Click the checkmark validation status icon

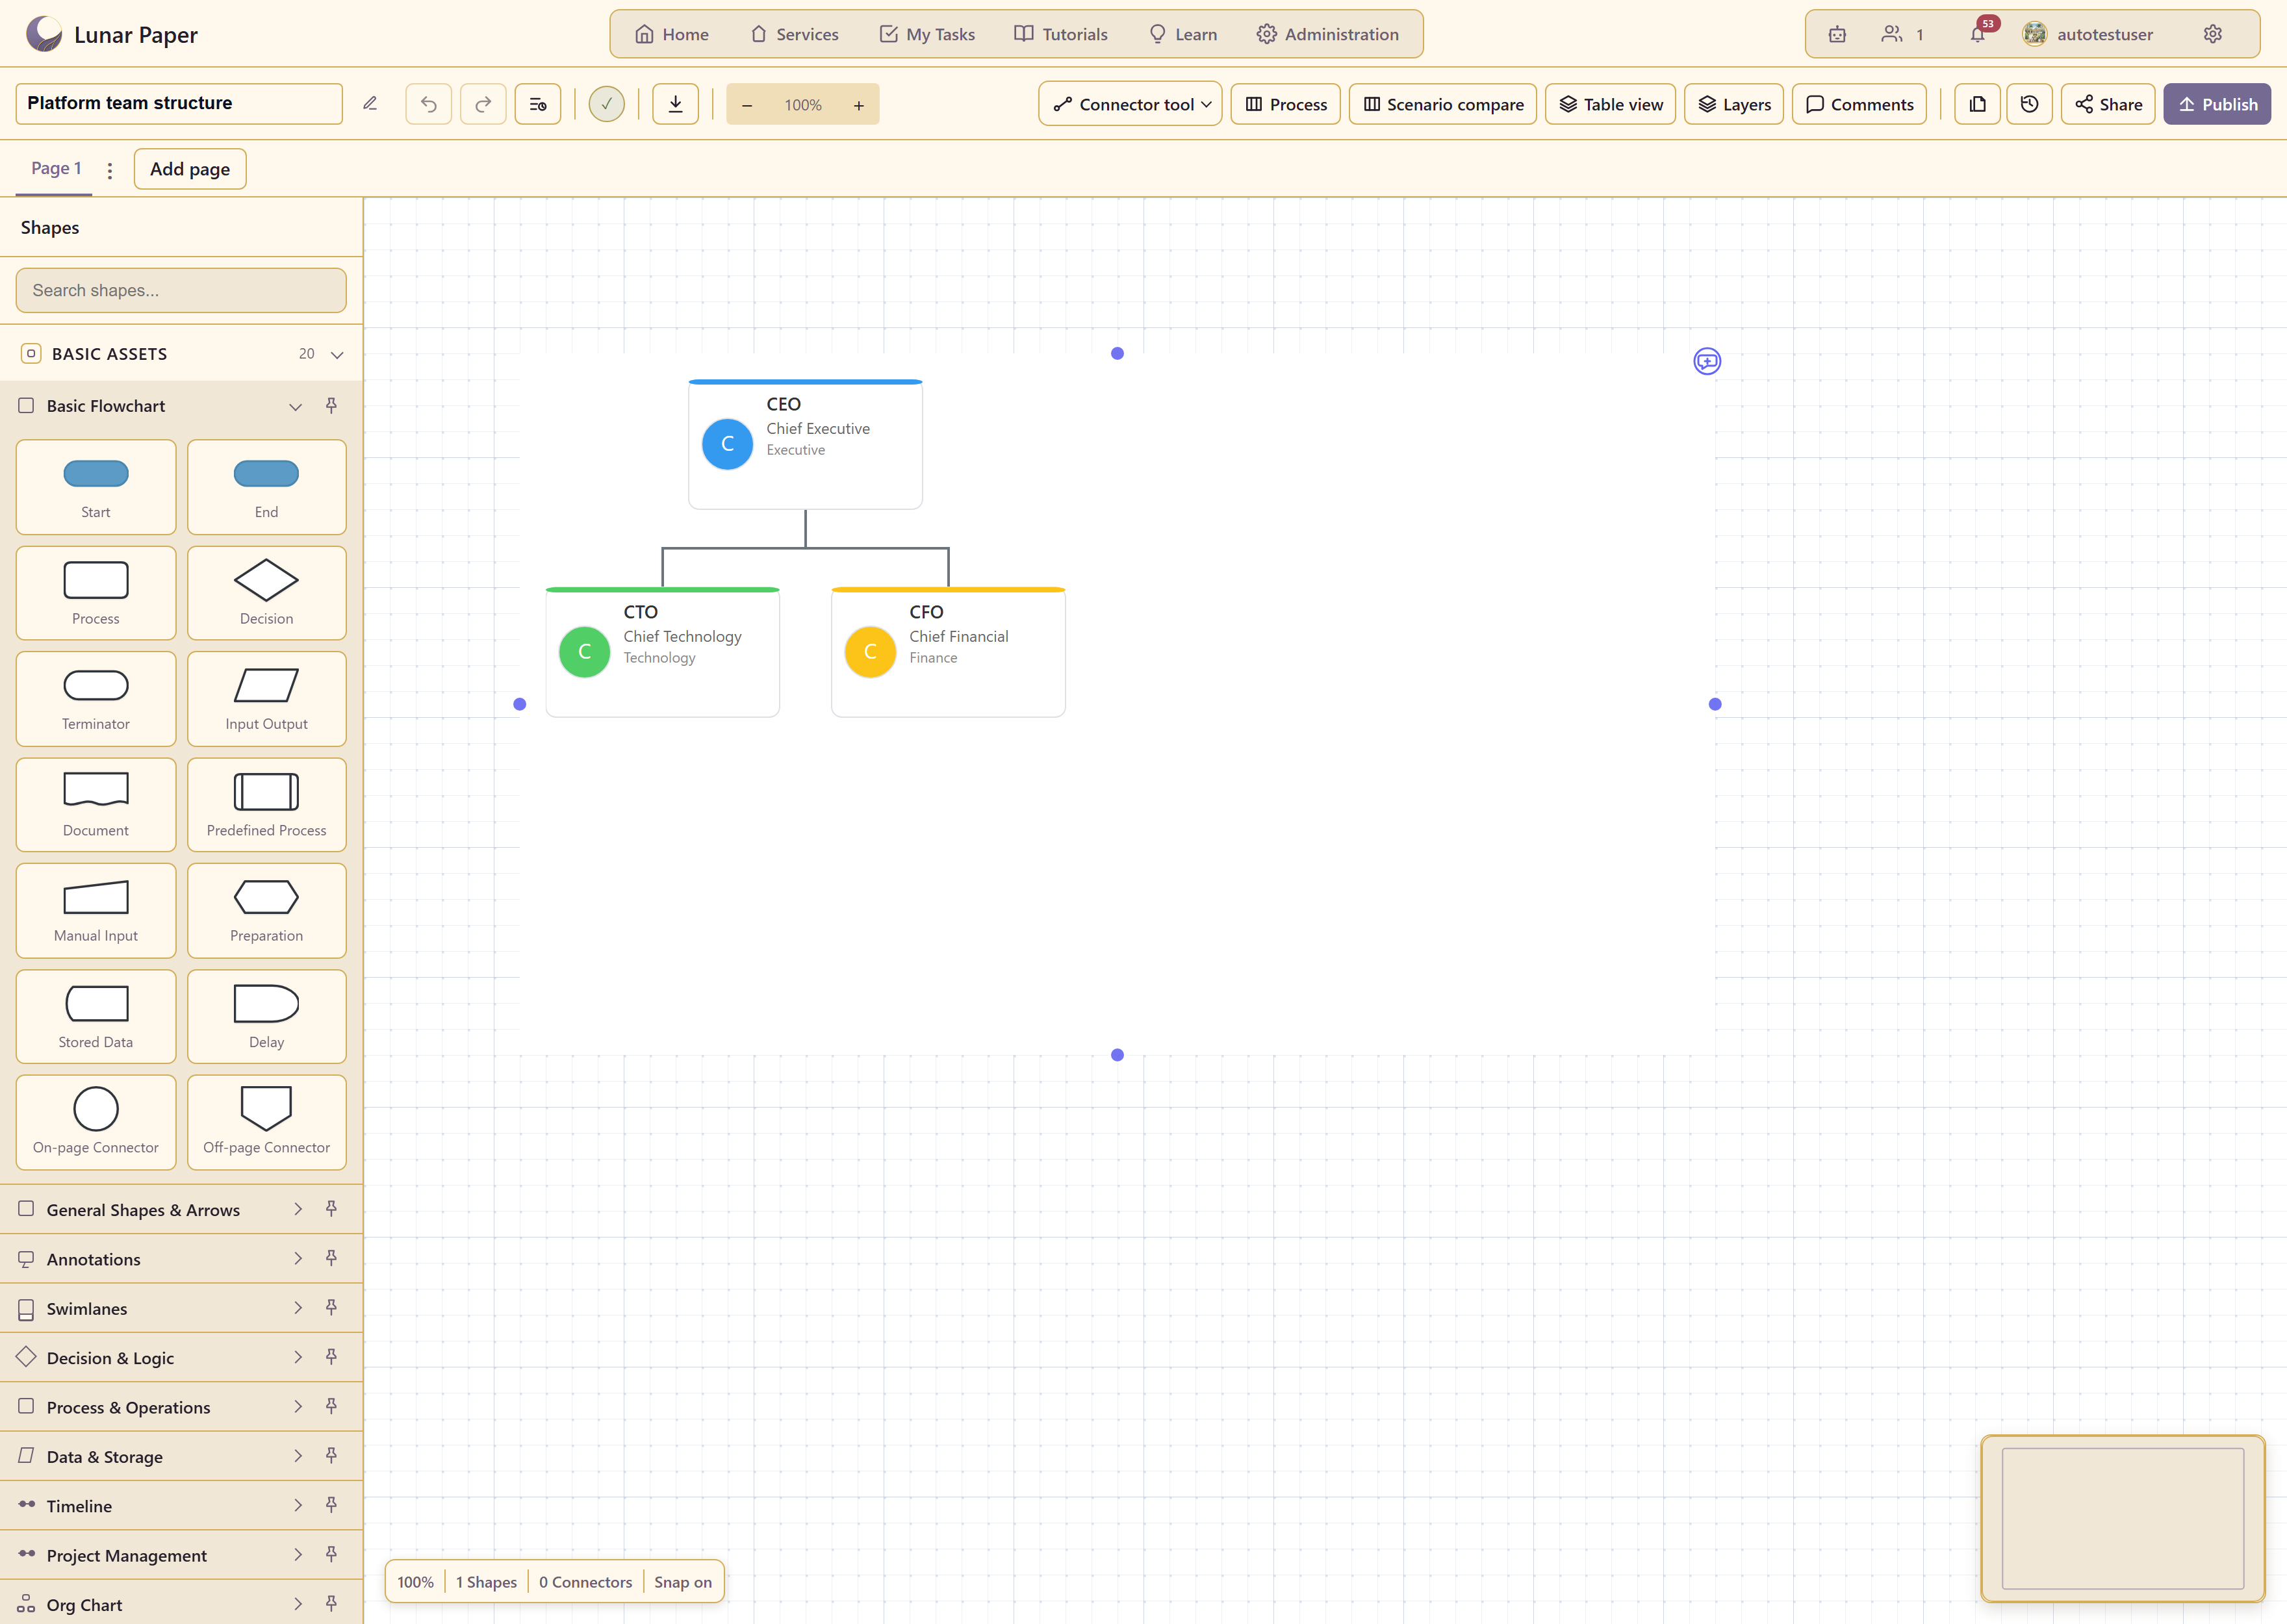tap(607, 104)
